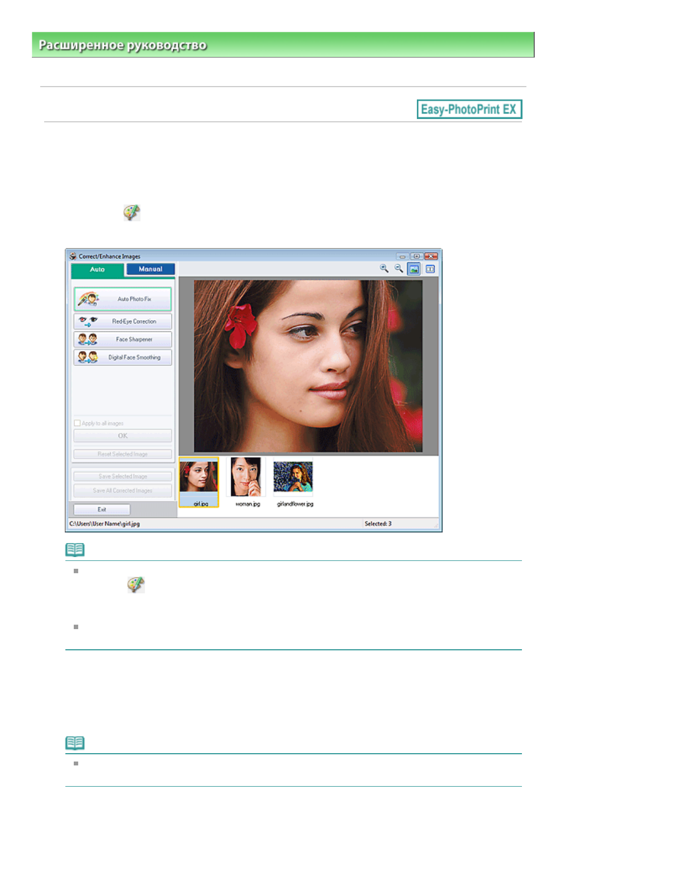
Task: Select the full image view icon
Action: [414, 269]
